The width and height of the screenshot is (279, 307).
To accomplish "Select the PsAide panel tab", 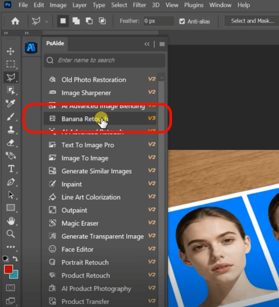I will click(x=55, y=43).
